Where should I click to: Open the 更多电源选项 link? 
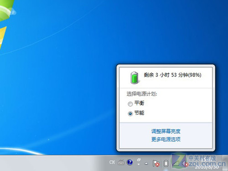tap(166, 139)
